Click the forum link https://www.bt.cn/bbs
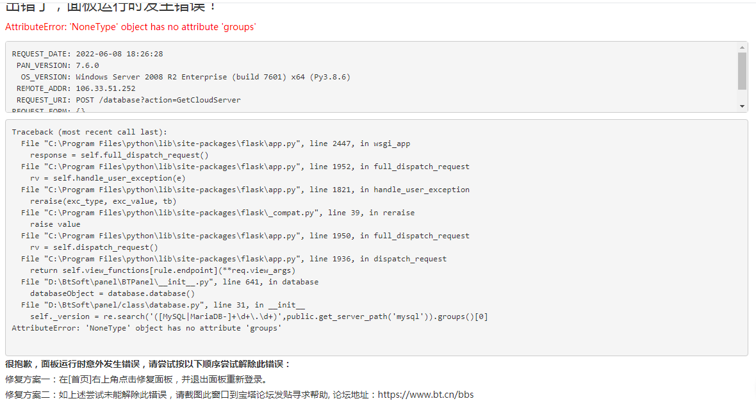The height and width of the screenshot is (410, 756). [425, 395]
